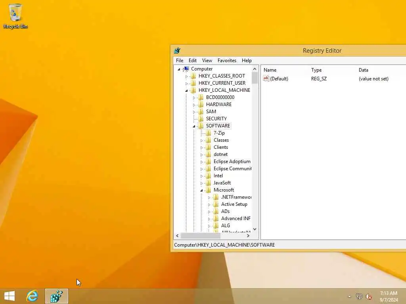The image size is (406, 304).
Task: Click the tree's vertical scrollbar thumb
Action: [255, 78]
